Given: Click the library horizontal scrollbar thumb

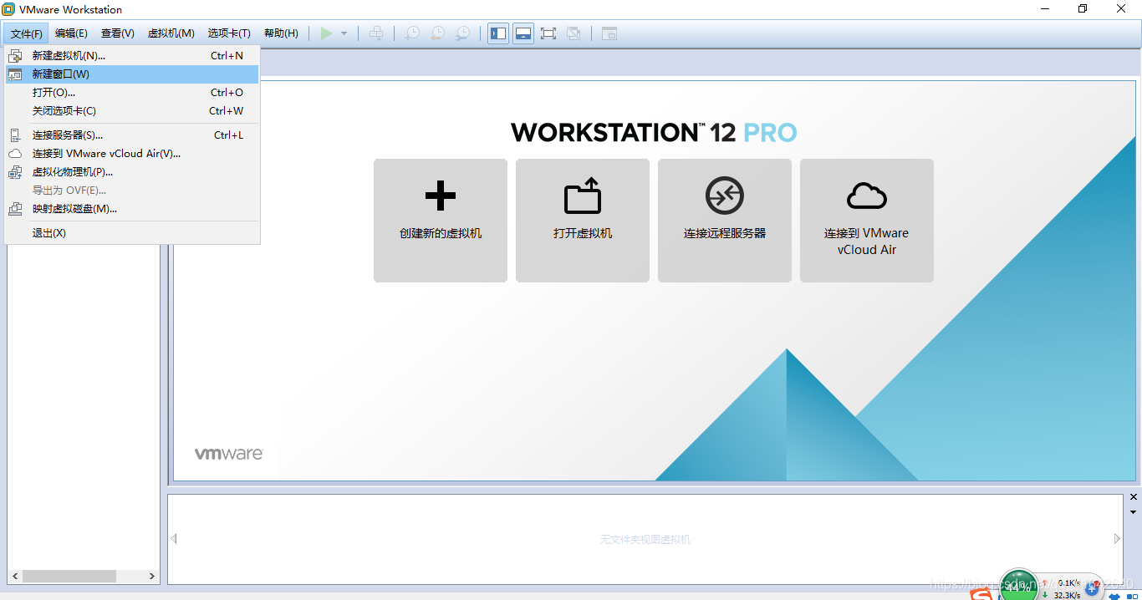Looking at the screenshot, I should (69, 577).
